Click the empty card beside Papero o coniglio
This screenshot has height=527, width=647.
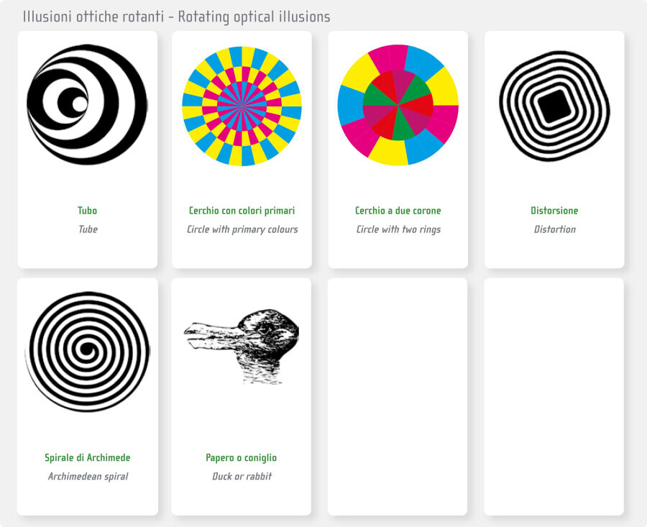[x=398, y=397]
